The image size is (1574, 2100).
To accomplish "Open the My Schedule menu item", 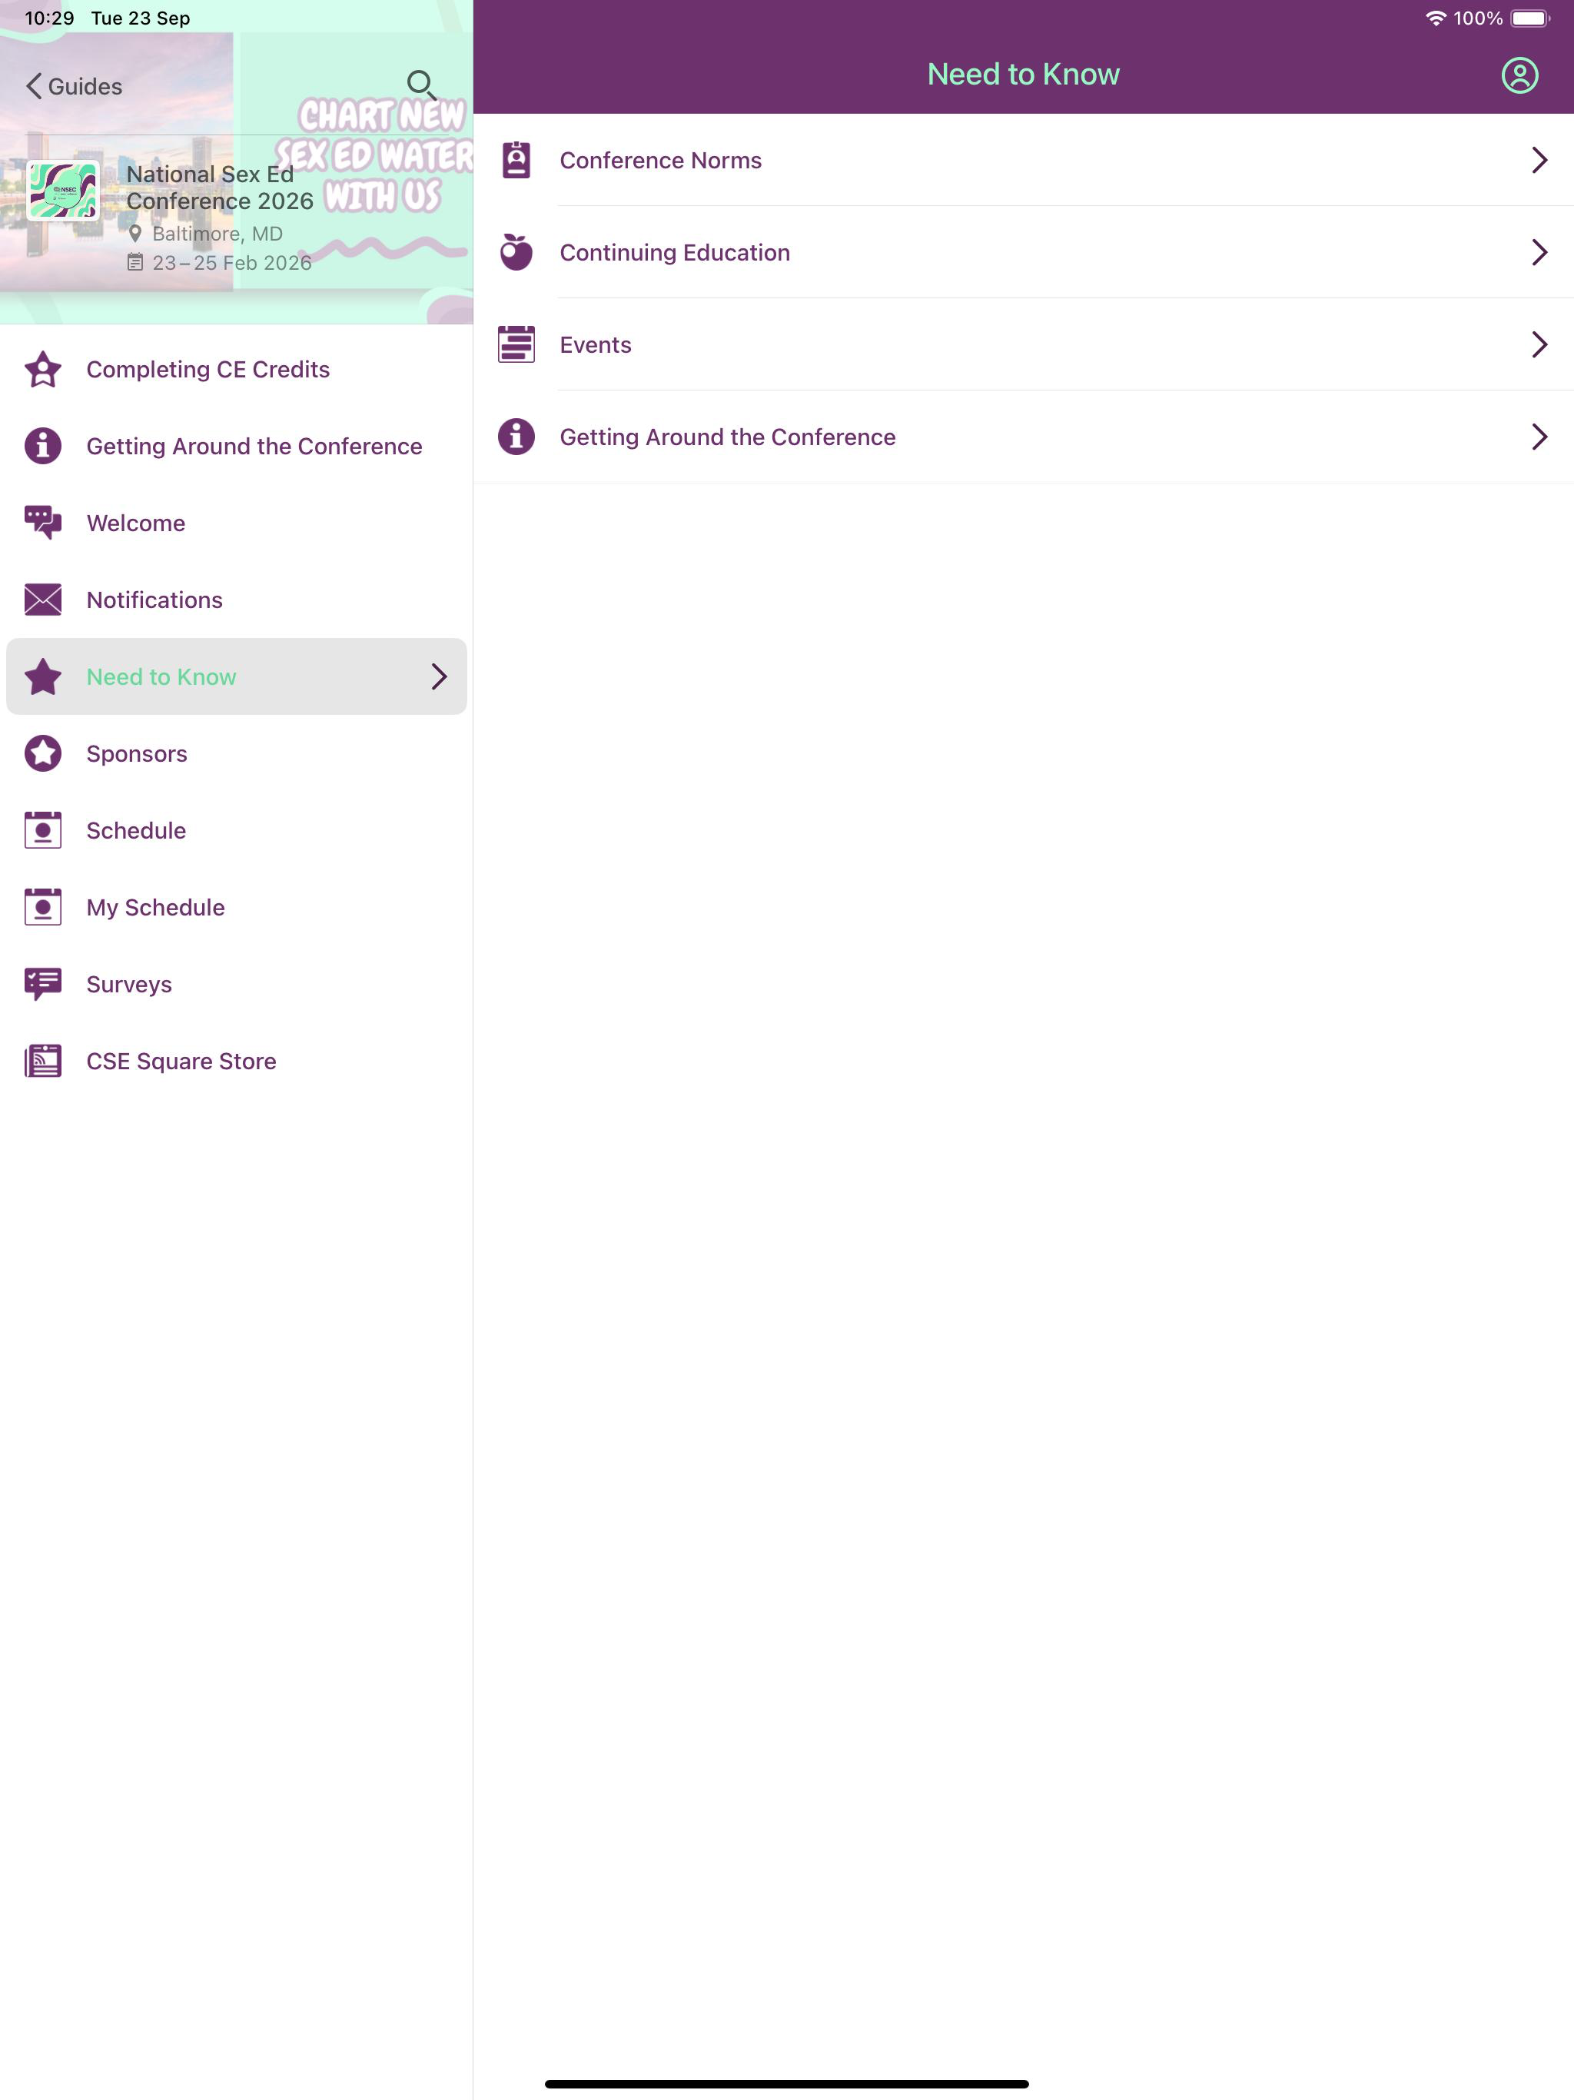I will point(237,908).
